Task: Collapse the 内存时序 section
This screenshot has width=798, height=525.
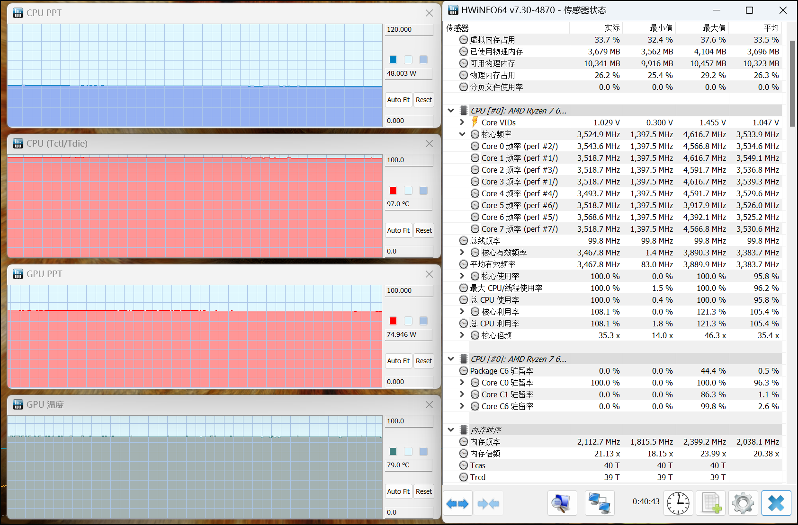Action: (451, 430)
